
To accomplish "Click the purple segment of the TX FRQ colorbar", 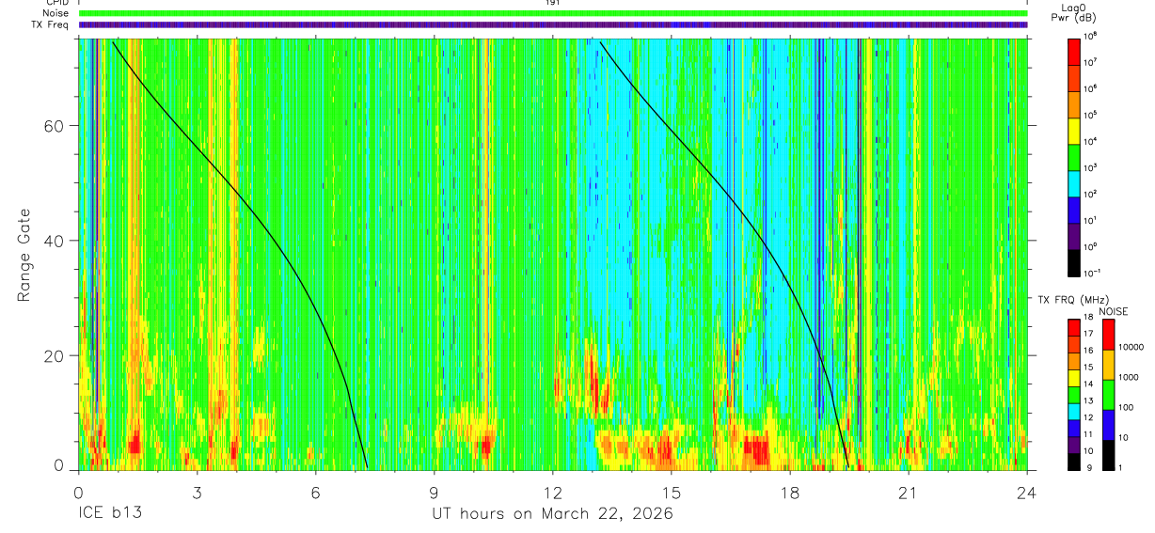I will coord(1074,444).
